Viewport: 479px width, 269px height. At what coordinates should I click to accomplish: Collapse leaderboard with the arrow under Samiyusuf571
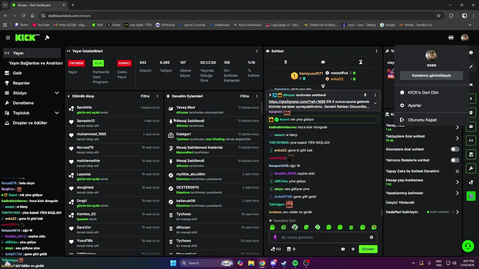[x=323, y=86]
